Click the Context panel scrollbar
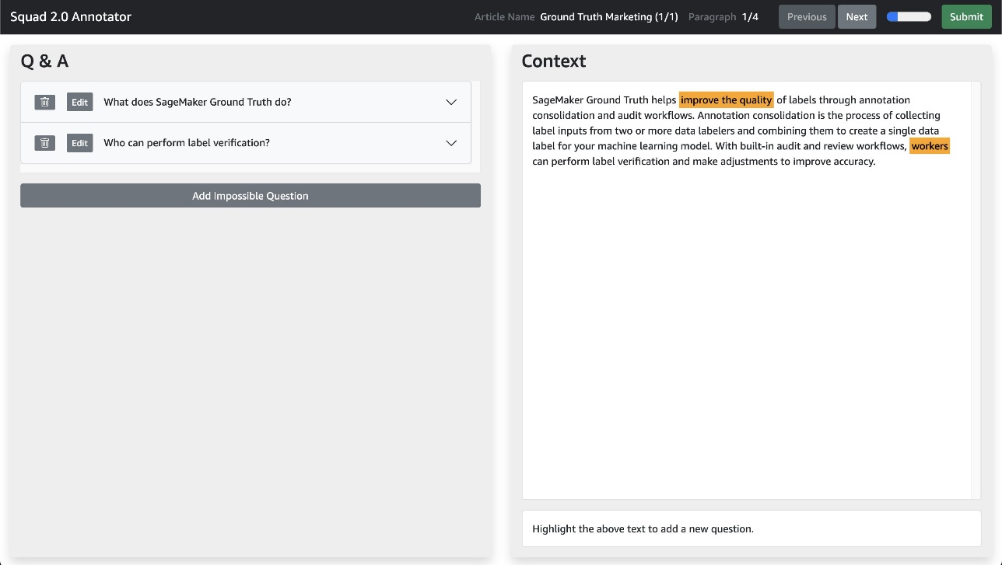Image resolution: width=1002 pixels, height=565 pixels. coord(976,290)
